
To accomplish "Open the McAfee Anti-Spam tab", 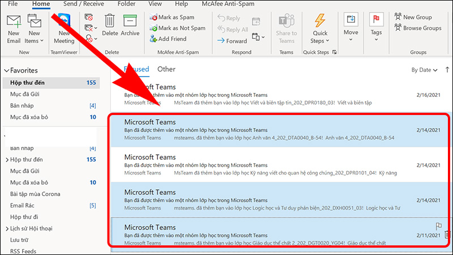I will [x=228, y=4].
